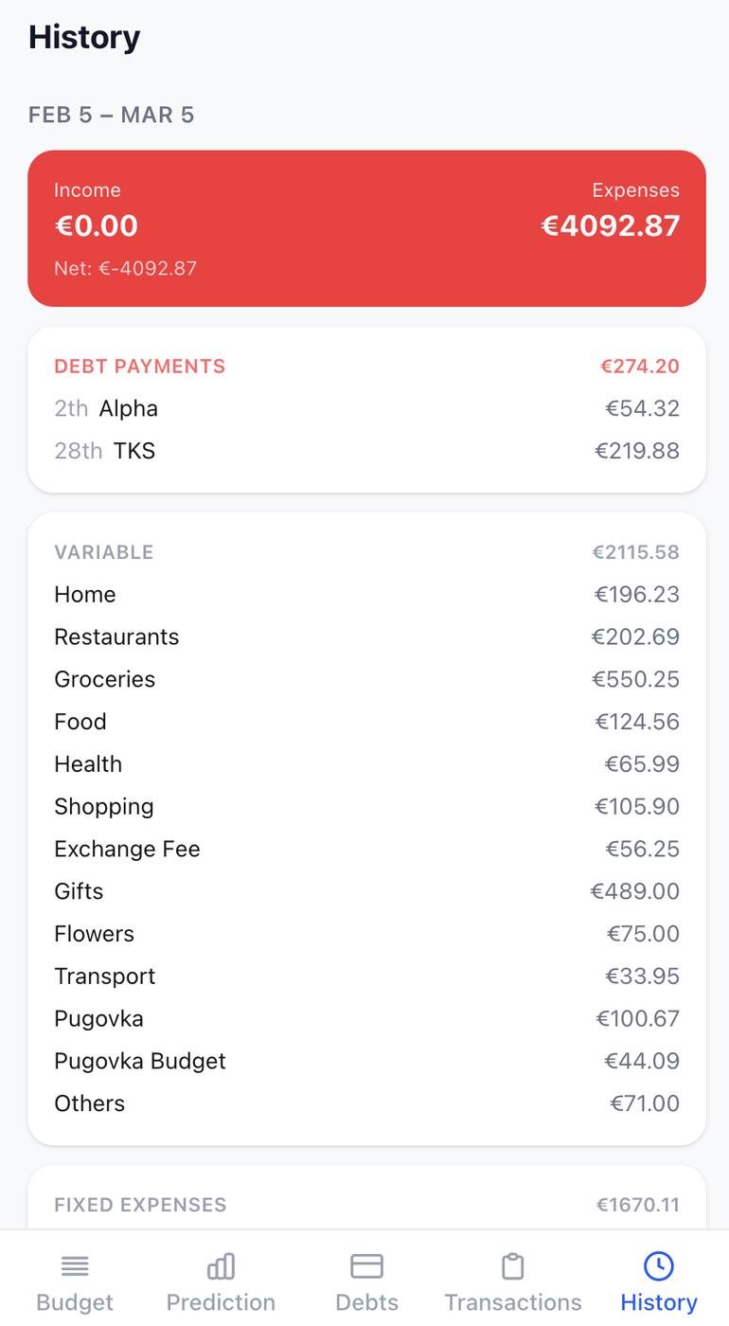
Task: Tap the Gifts expense row
Action: click(x=366, y=891)
